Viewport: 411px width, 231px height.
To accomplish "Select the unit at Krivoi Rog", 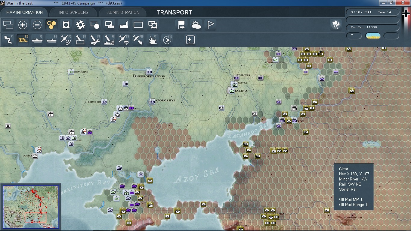I will pyautogui.click(x=104, y=102).
